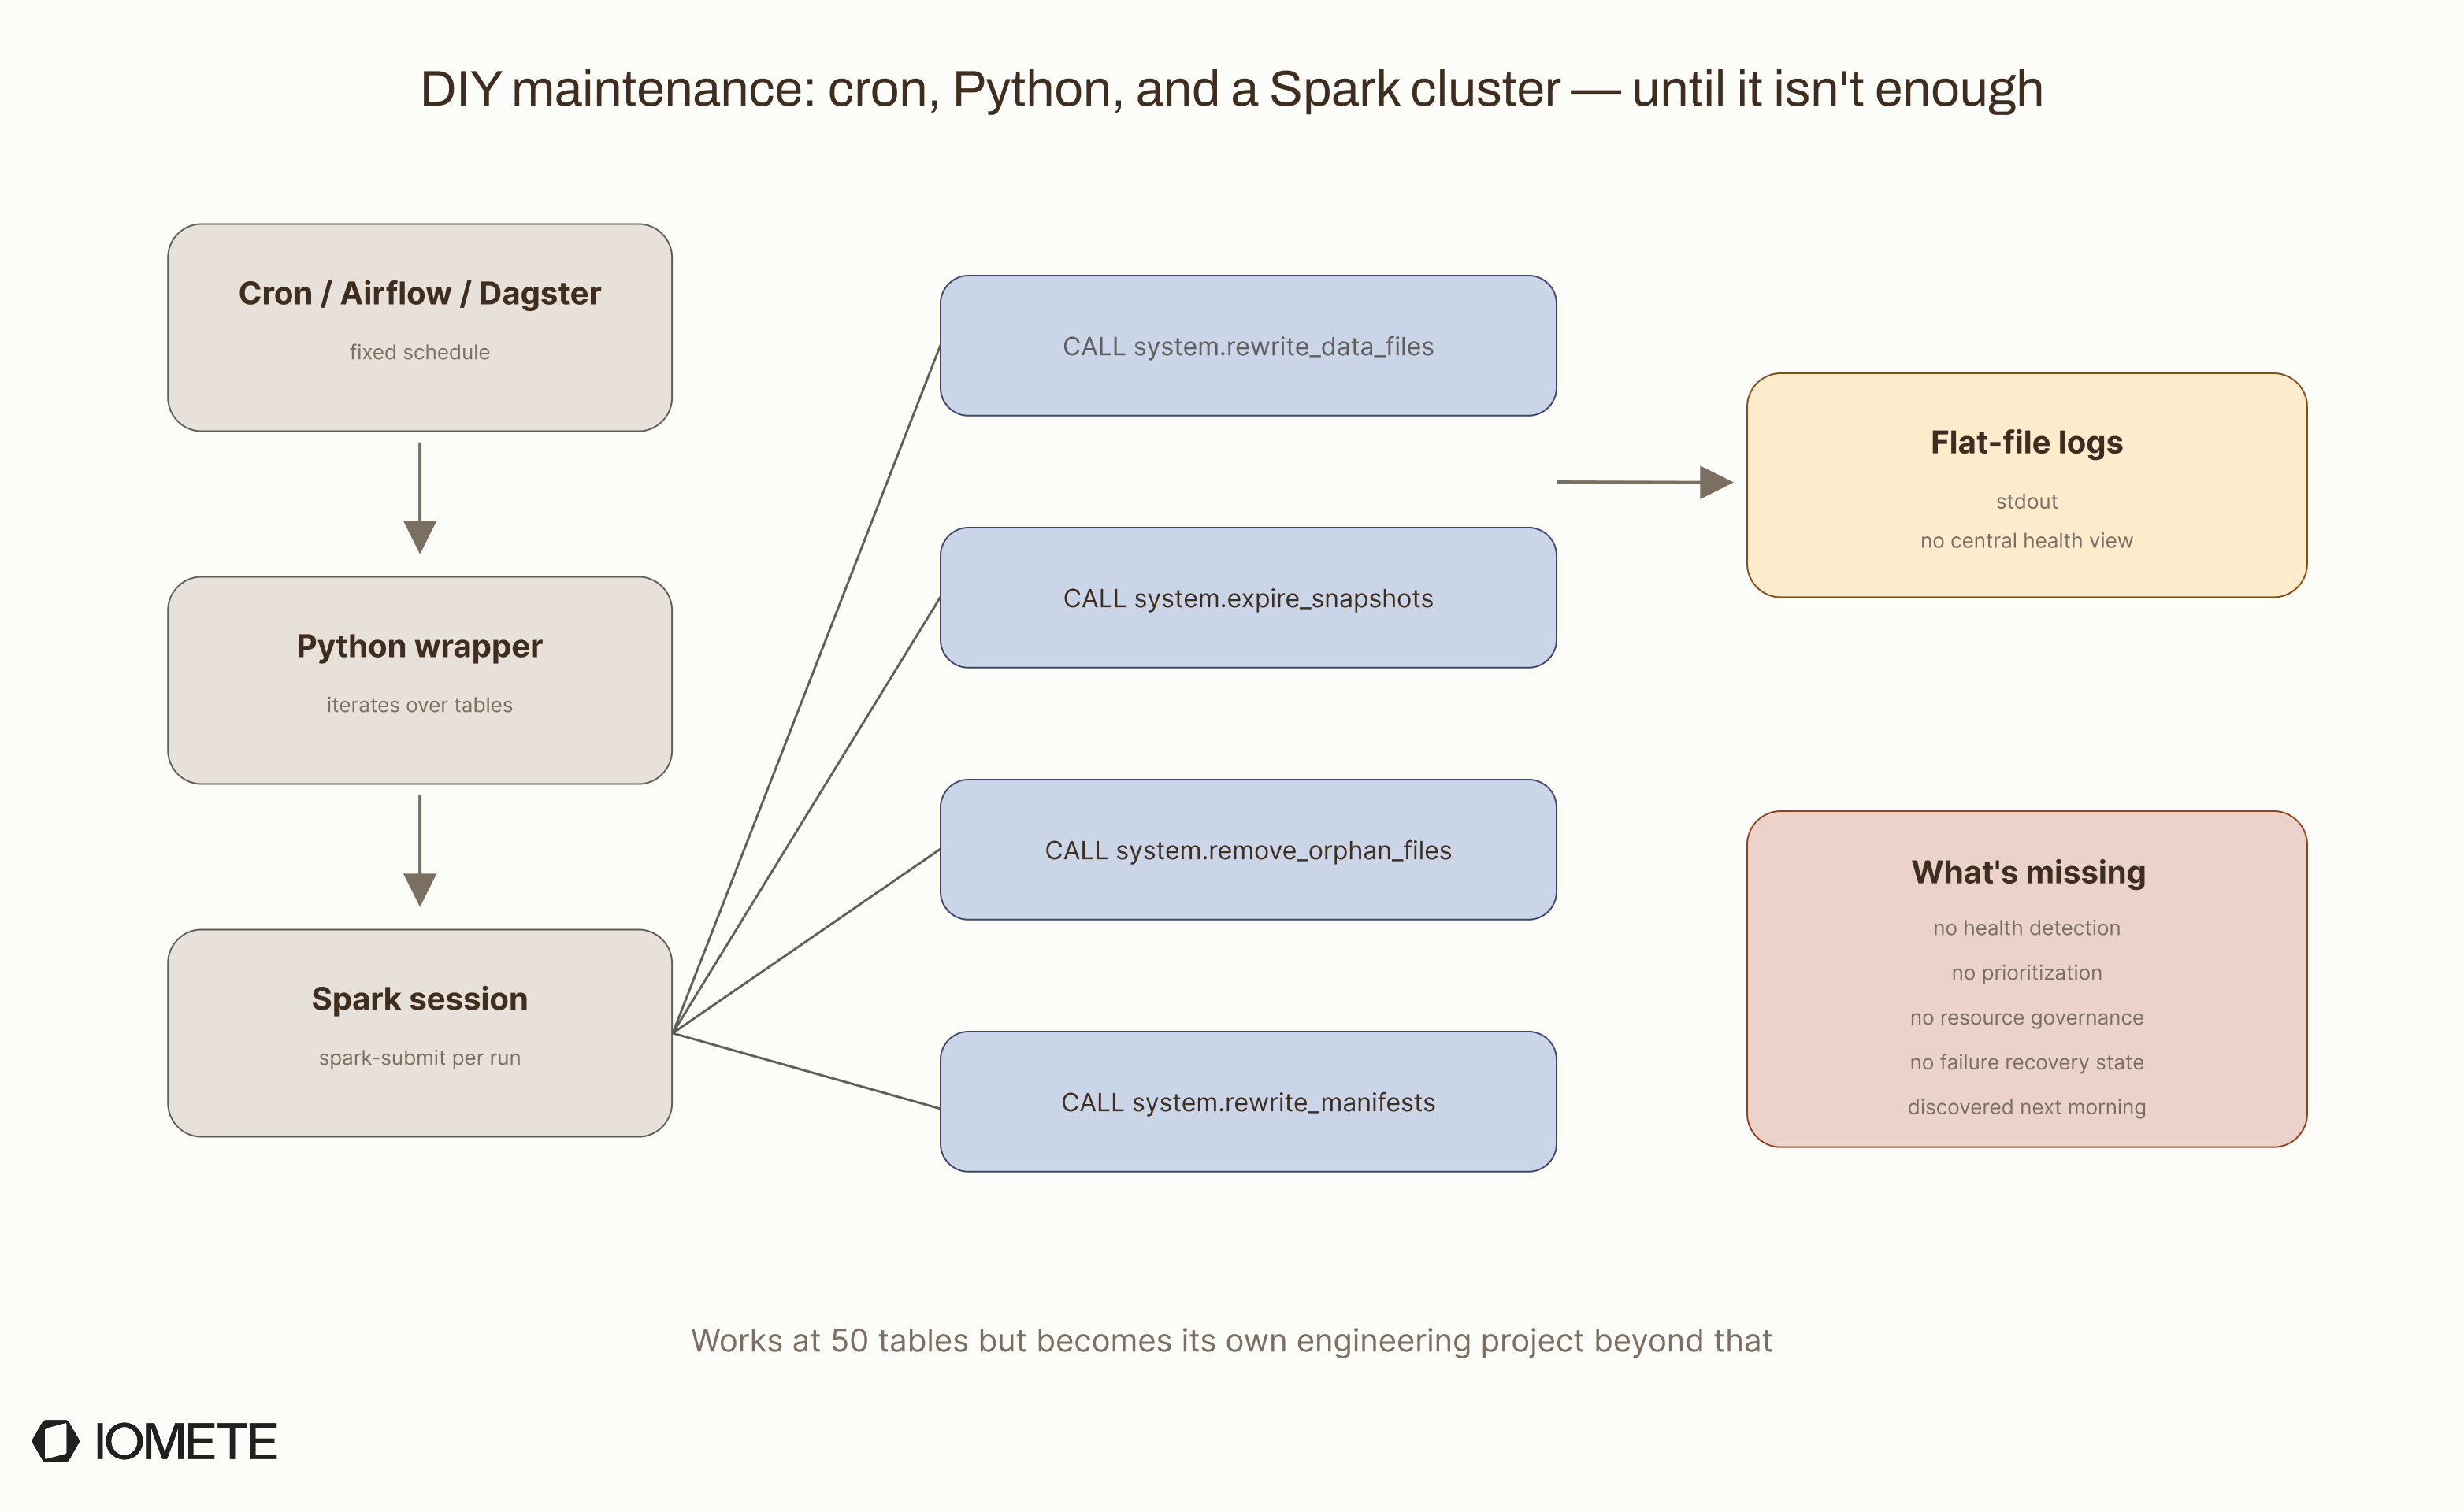Click 'iterates over tables' text
This screenshot has width=2464, height=1512.
420,705
